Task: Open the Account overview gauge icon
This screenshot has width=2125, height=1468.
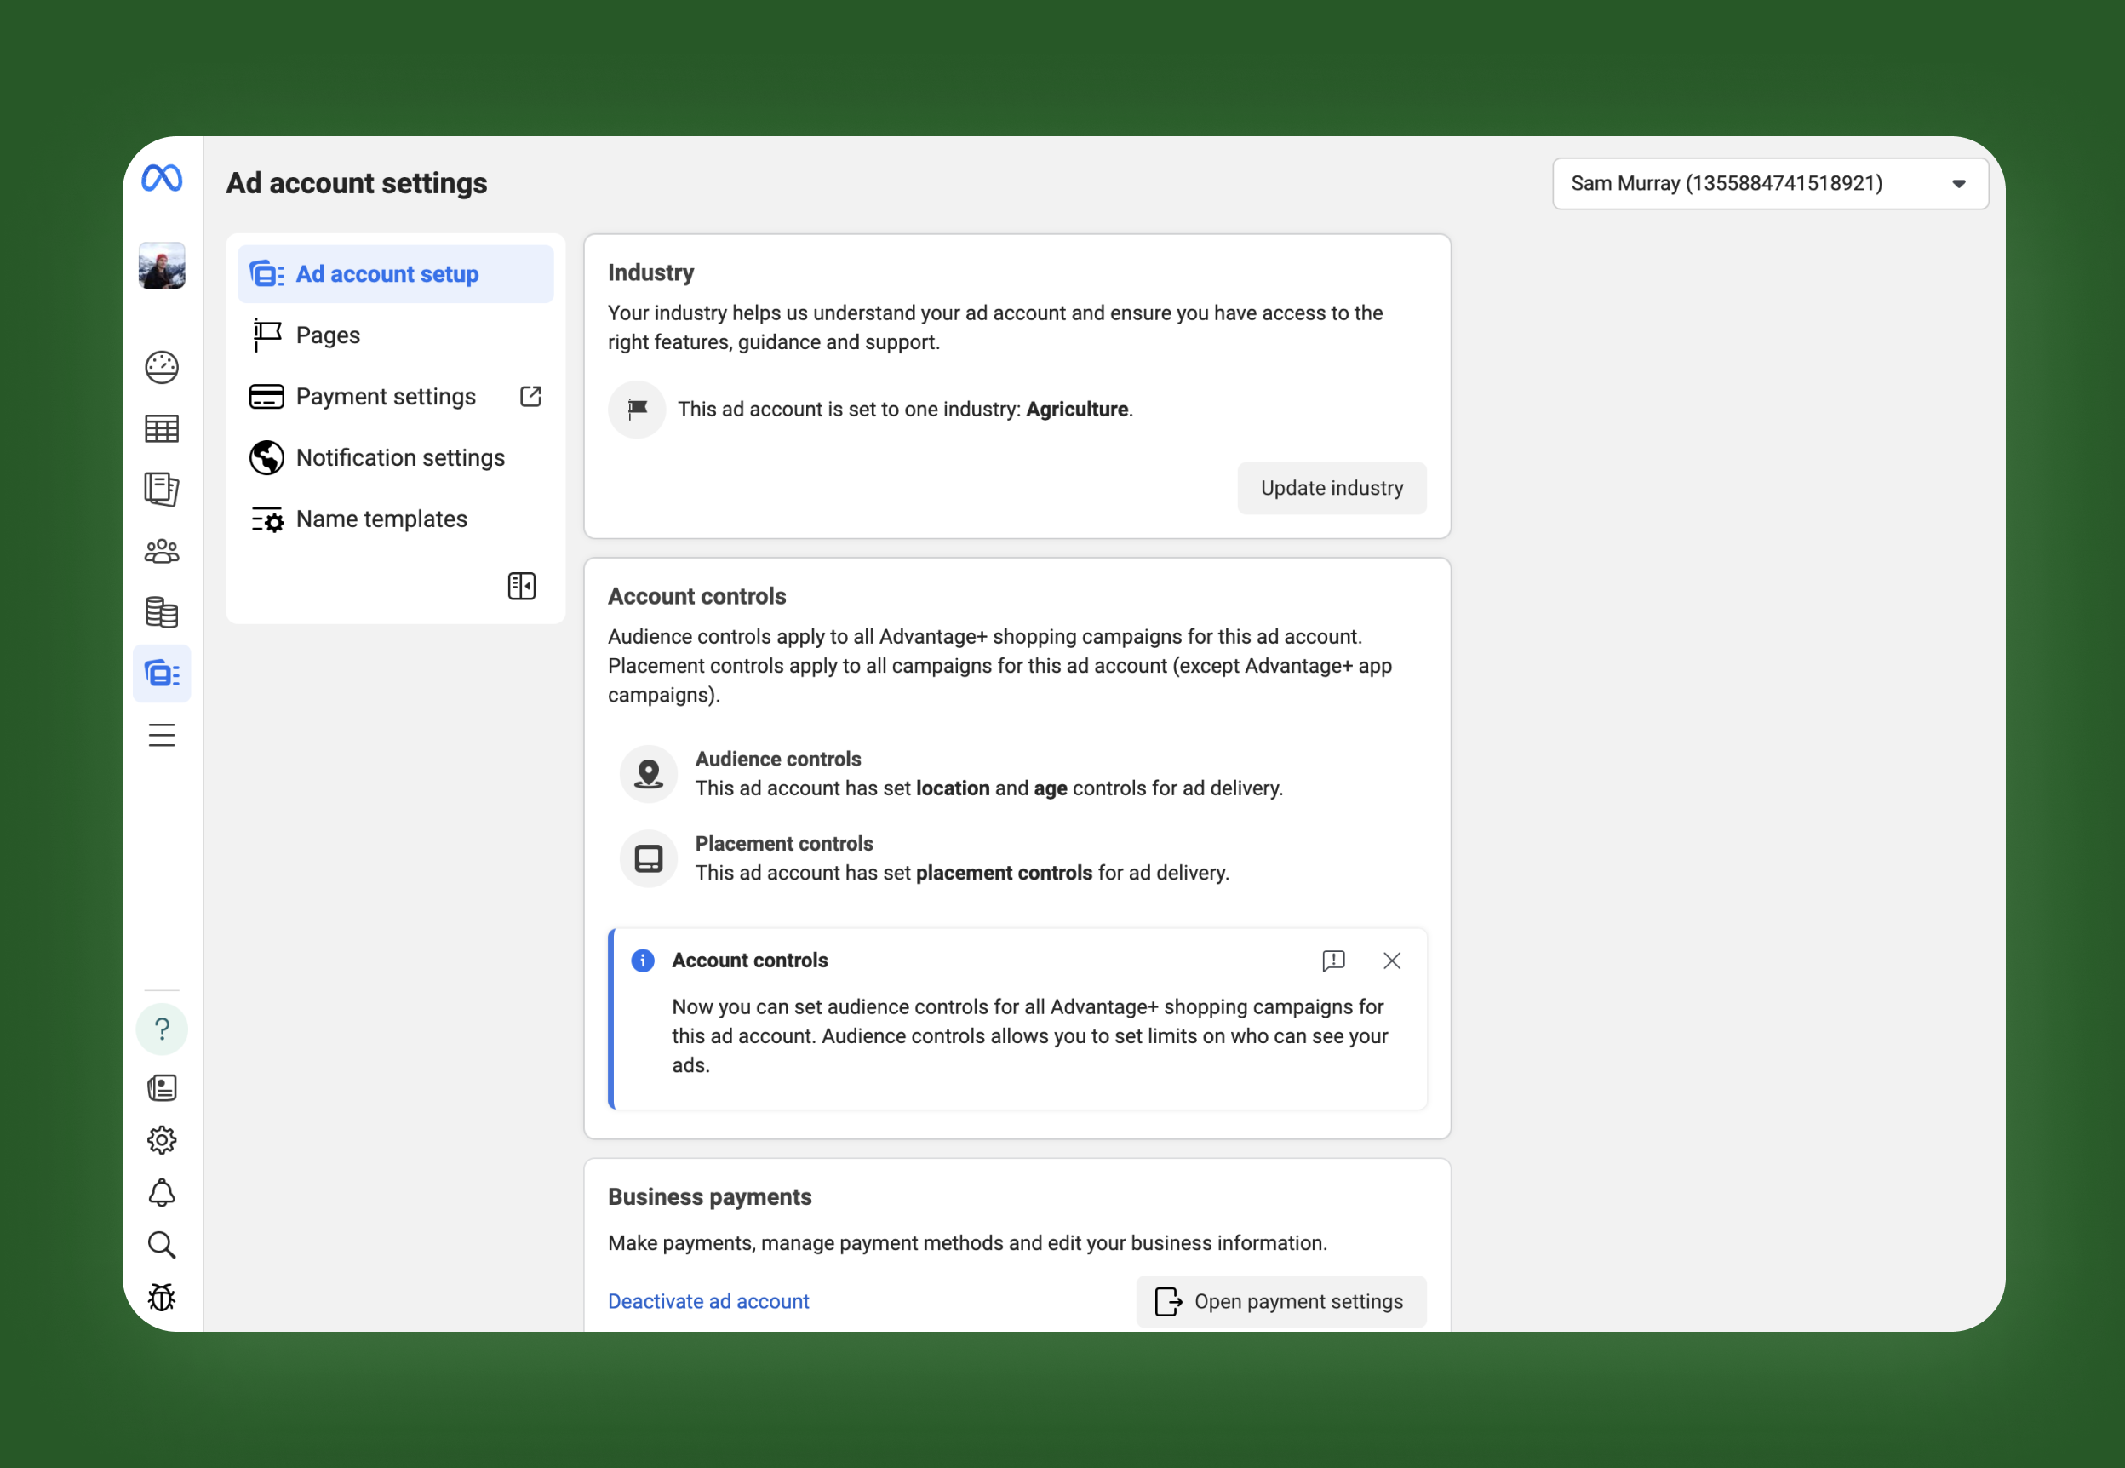Action: point(162,368)
